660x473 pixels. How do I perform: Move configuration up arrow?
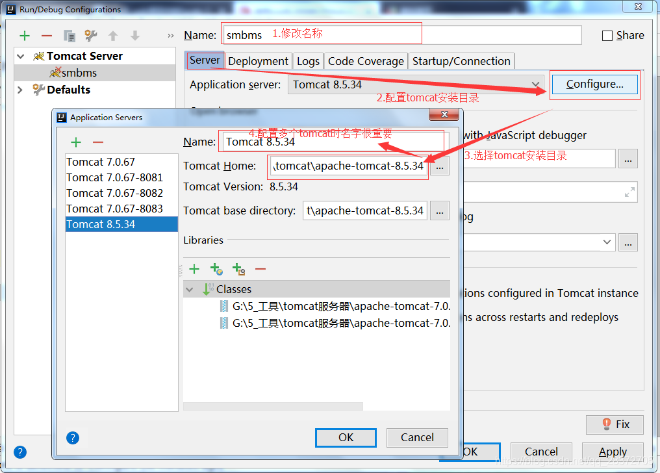[x=113, y=36]
